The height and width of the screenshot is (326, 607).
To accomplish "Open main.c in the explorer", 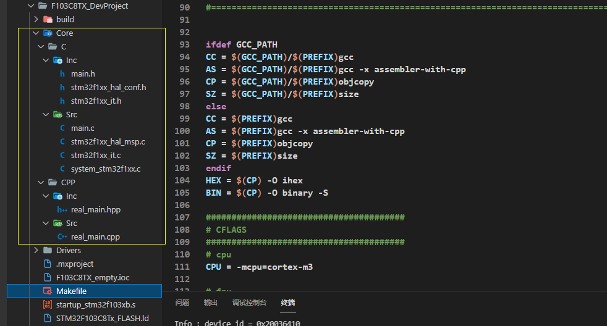I will (82, 128).
